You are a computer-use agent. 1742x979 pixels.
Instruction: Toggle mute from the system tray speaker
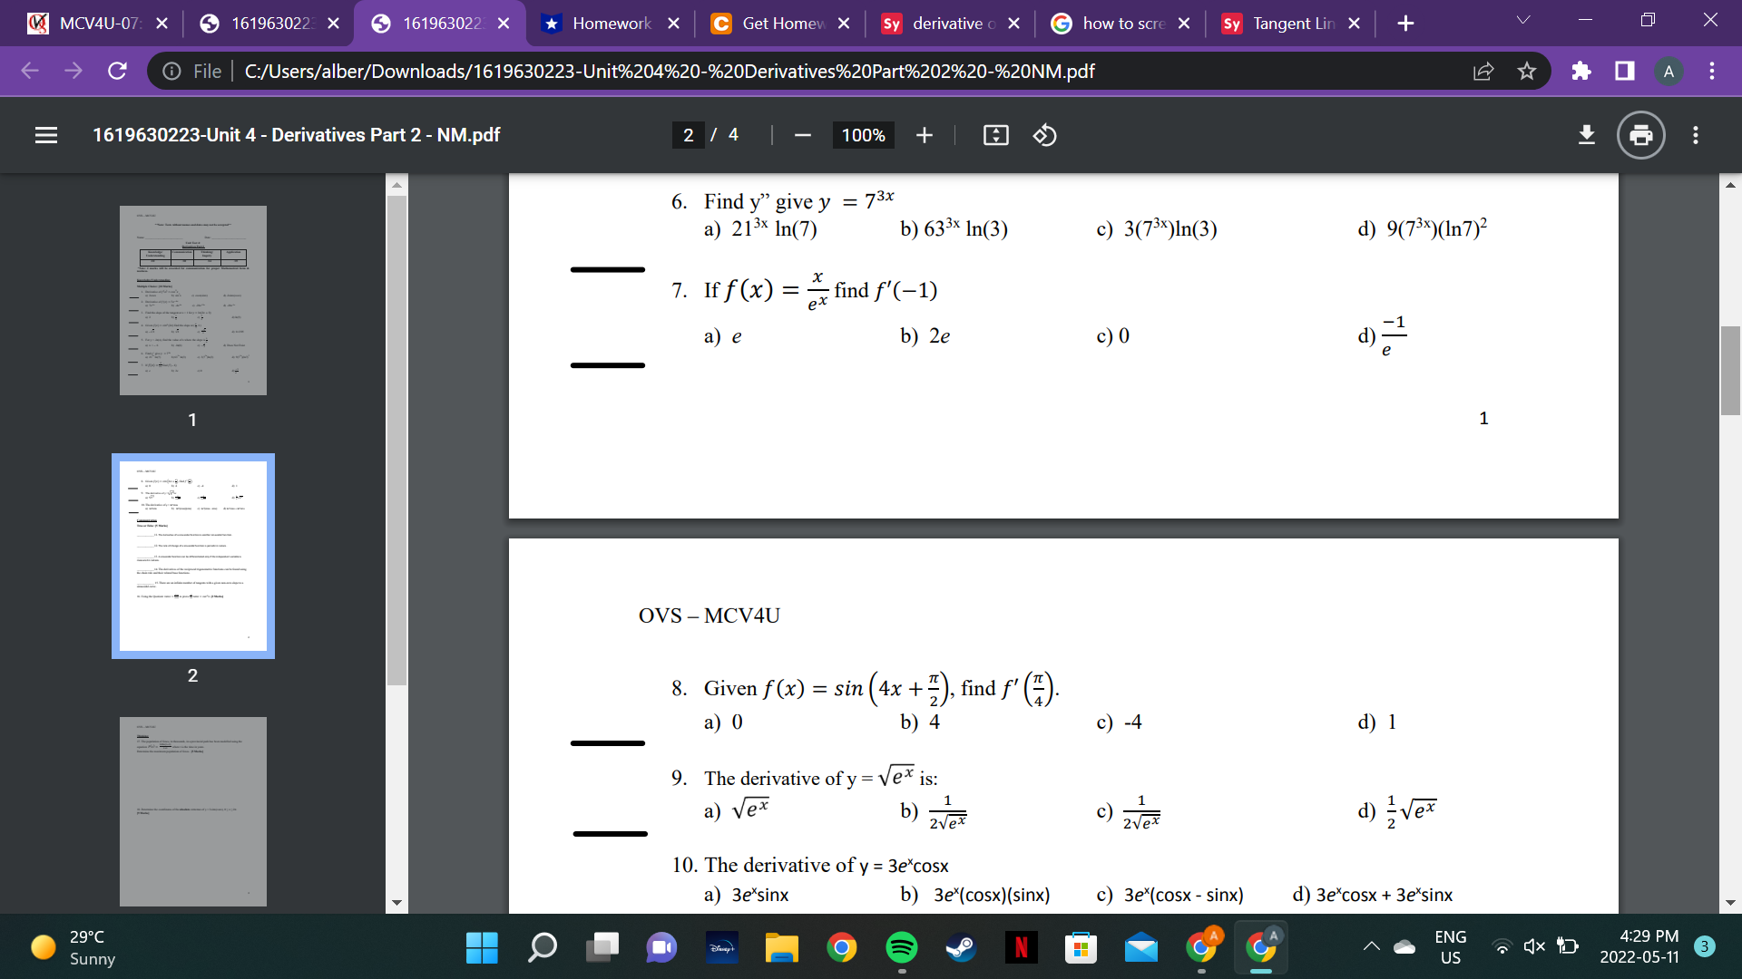tap(1534, 945)
